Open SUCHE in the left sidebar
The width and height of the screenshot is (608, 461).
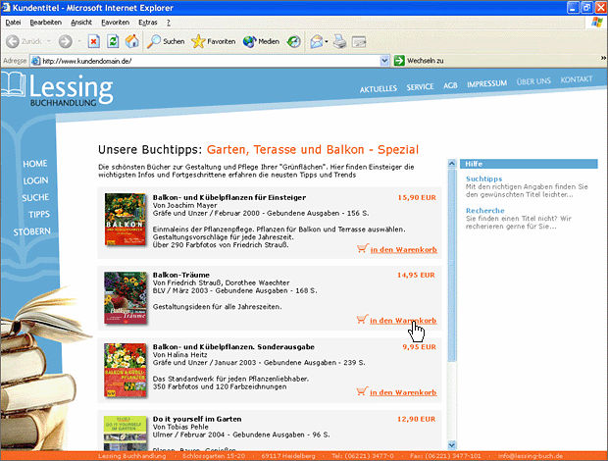(x=35, y=198)
